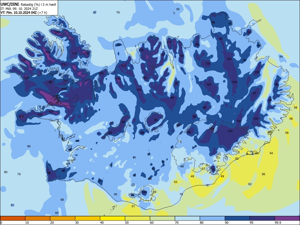The image size is (300, 225).
Task: Click the map humidity value '57'
Action: pos(203,169)
